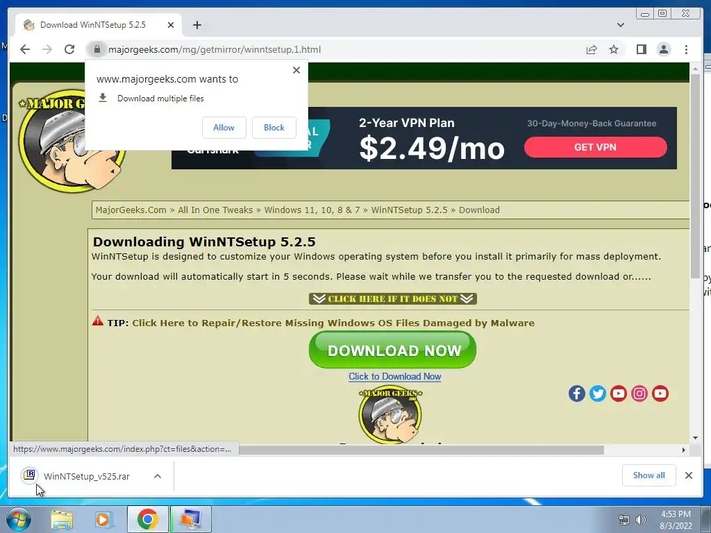The width and height of the screenshot is (711, 533).
Task: Click the scroll up arrow of the page
Action: [x=696, y=69]
